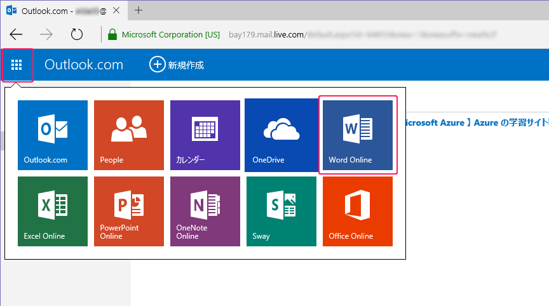Launch OneNote Online tile

coord(205,211)
